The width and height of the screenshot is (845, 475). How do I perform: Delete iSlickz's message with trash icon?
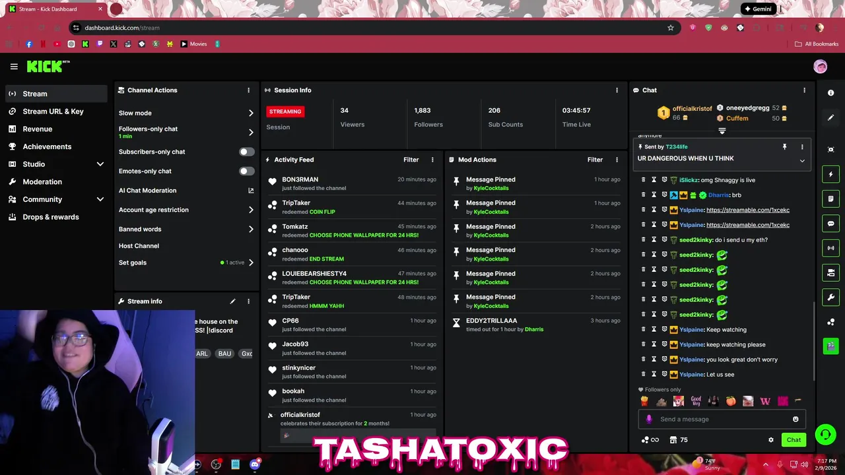click(644, 180)
